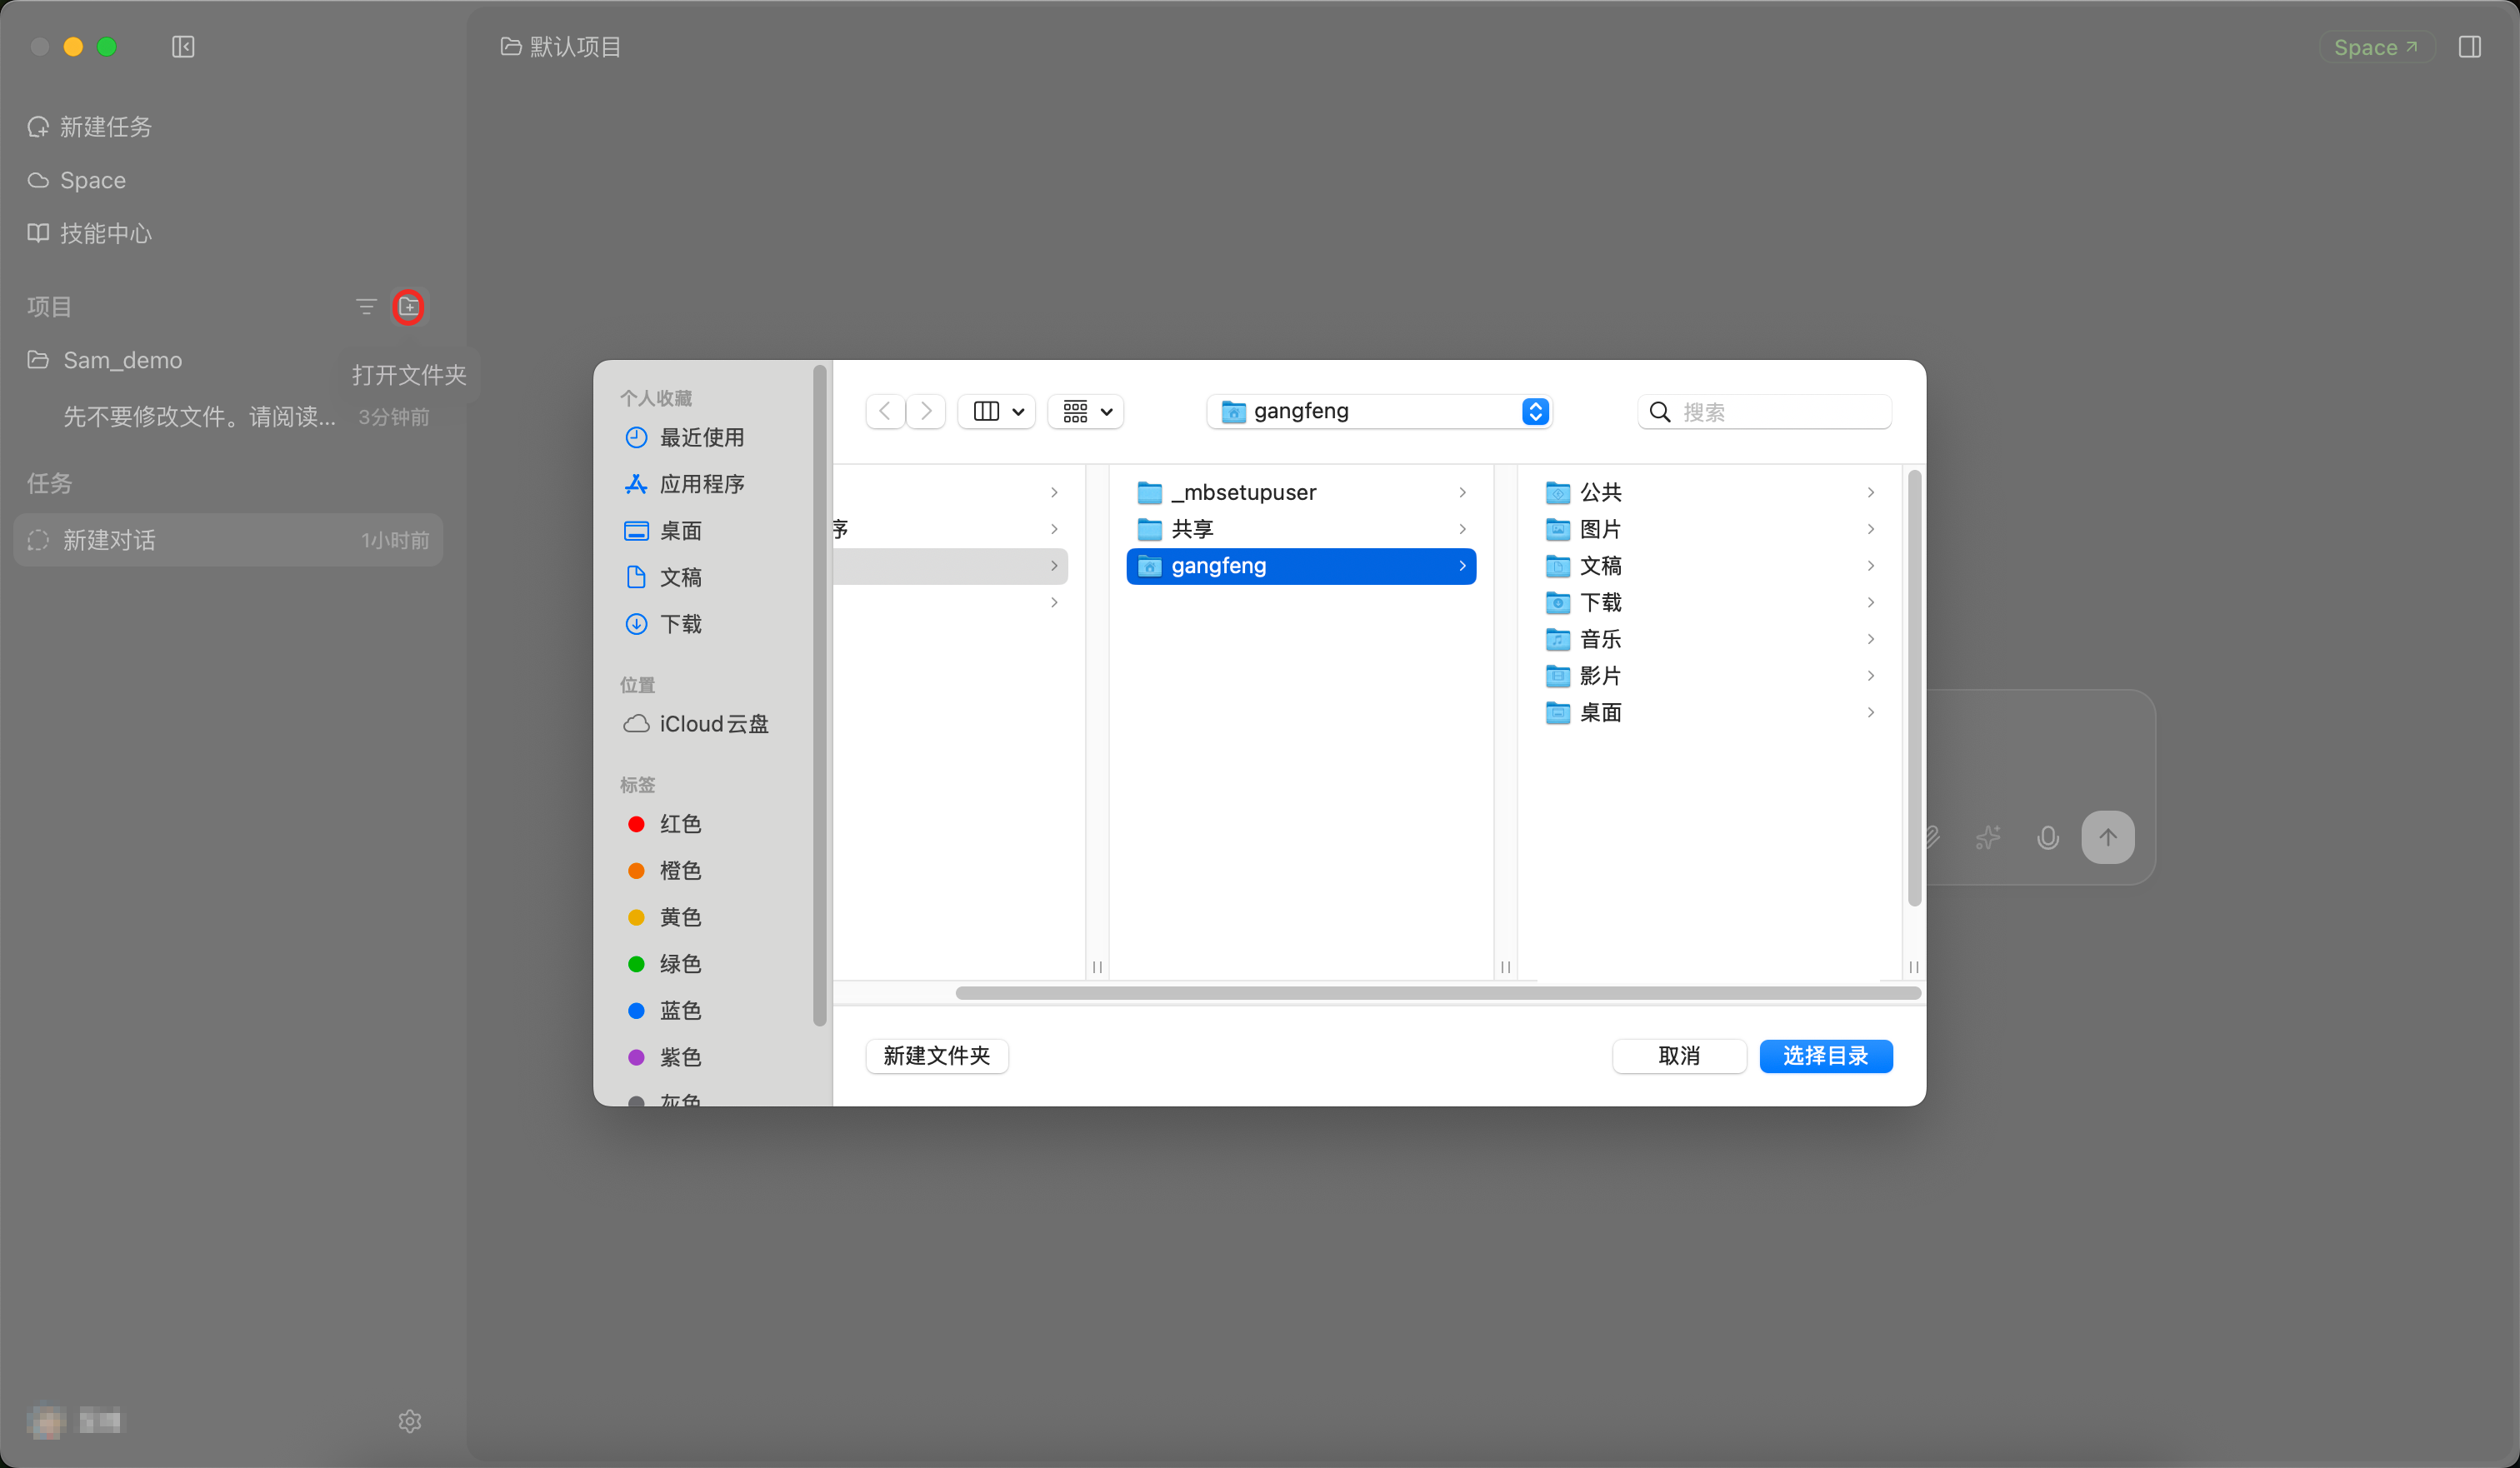Open the Space link at top right
This screenshot has height=1468, width=2520.
(2377, 47)
